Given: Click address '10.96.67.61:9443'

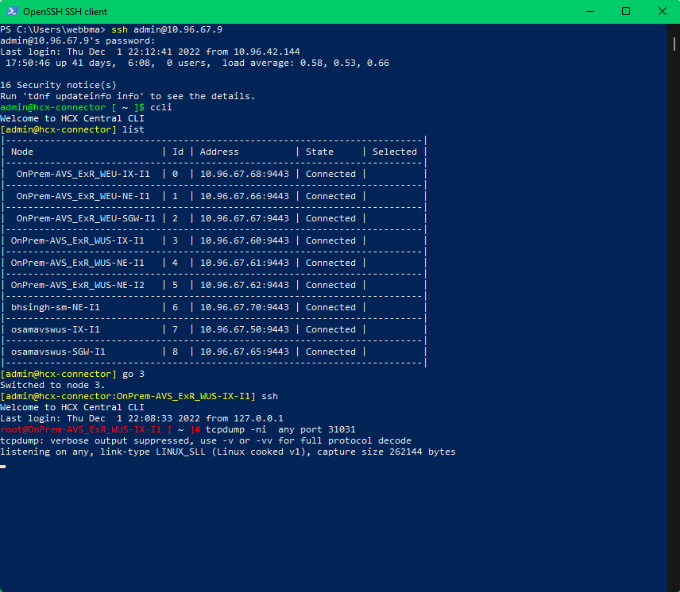Looking at the screenshot, I should pos(245,263).
